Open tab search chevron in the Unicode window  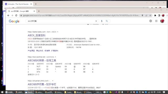147,3
